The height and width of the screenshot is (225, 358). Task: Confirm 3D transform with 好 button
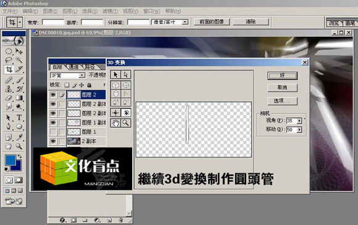pyautogui.click(x=283, y=76)
